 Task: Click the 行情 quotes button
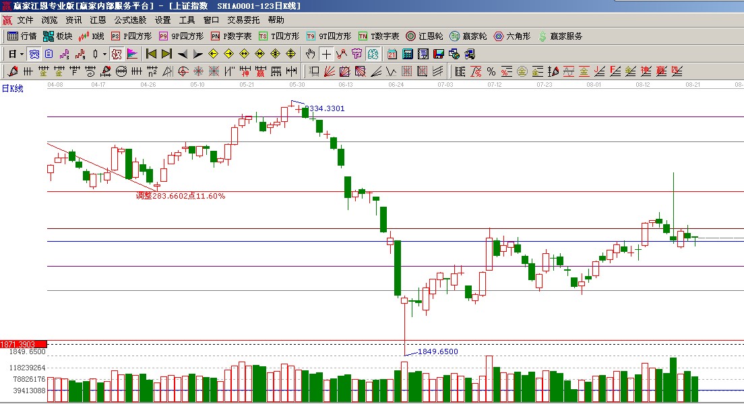click(x=22, y=36)
